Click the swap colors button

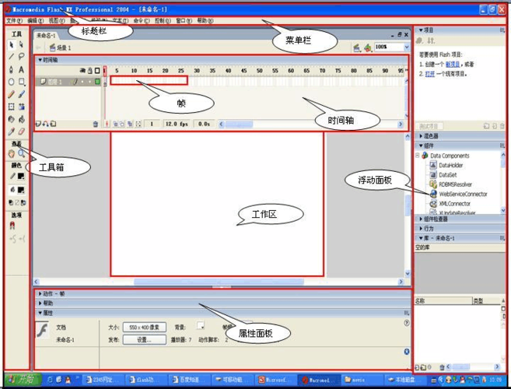coord(23,202)
